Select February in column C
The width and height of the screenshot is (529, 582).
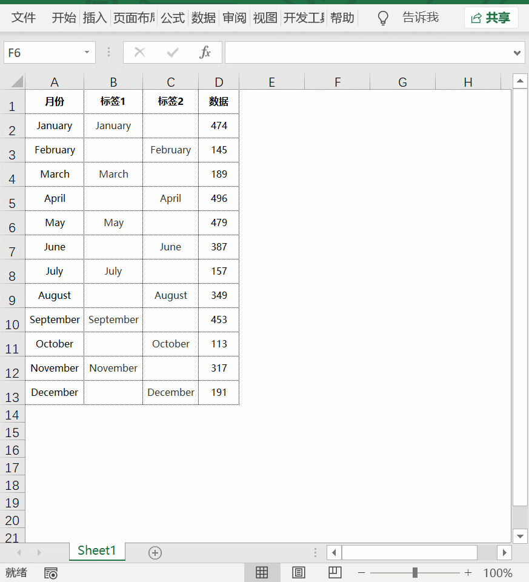[171, 150]
